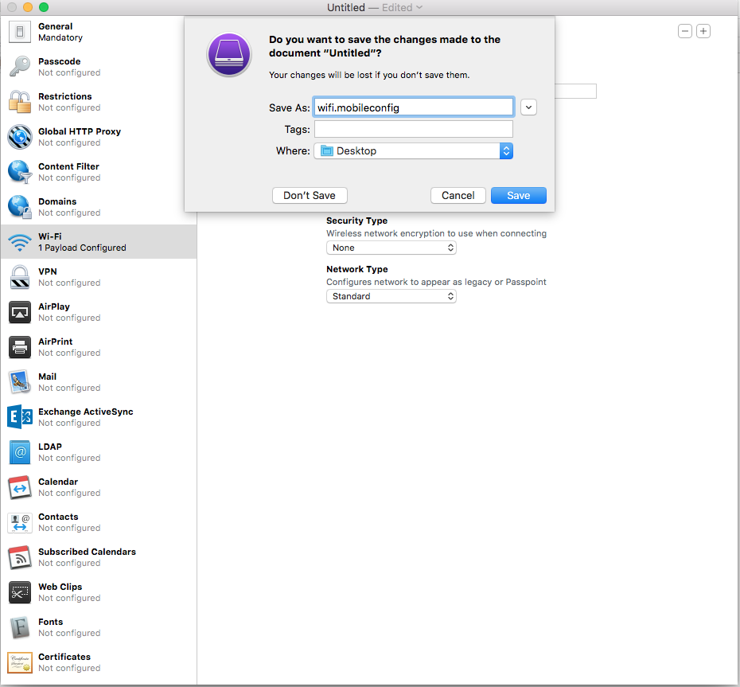Select the Web Clips scissors icon
The image size is (740, 687).
tap(20, 592)
